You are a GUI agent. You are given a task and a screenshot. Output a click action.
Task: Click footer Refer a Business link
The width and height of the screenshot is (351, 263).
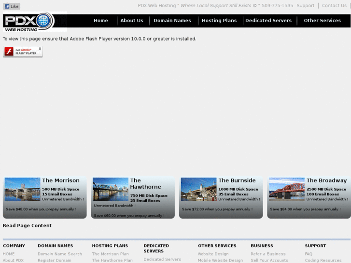tap(268, 254)
